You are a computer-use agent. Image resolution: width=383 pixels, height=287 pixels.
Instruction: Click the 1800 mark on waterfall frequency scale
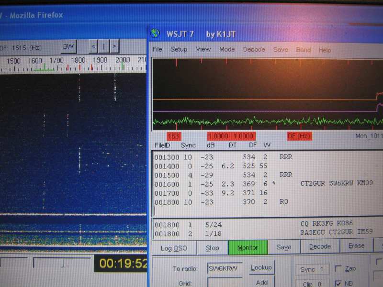click(78, 60)
